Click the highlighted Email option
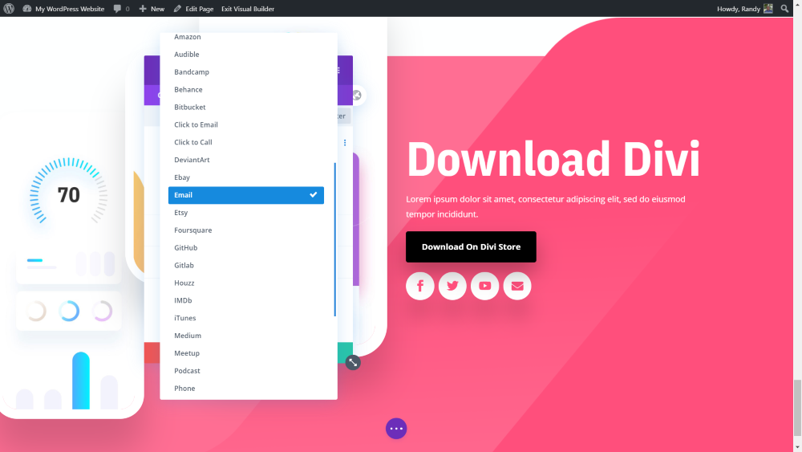 click(x=246, y=195)
